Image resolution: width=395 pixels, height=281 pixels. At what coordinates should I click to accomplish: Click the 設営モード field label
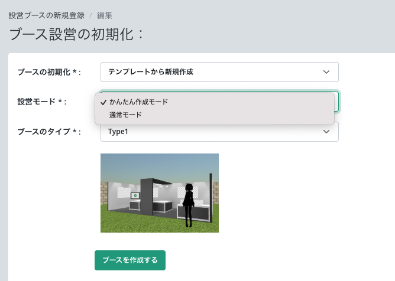[41, 102]
